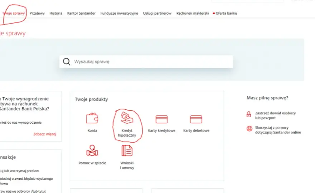Click the Masz pilną sprawę? heading
This screenshot has height=193, width=315.
[267, 98]
